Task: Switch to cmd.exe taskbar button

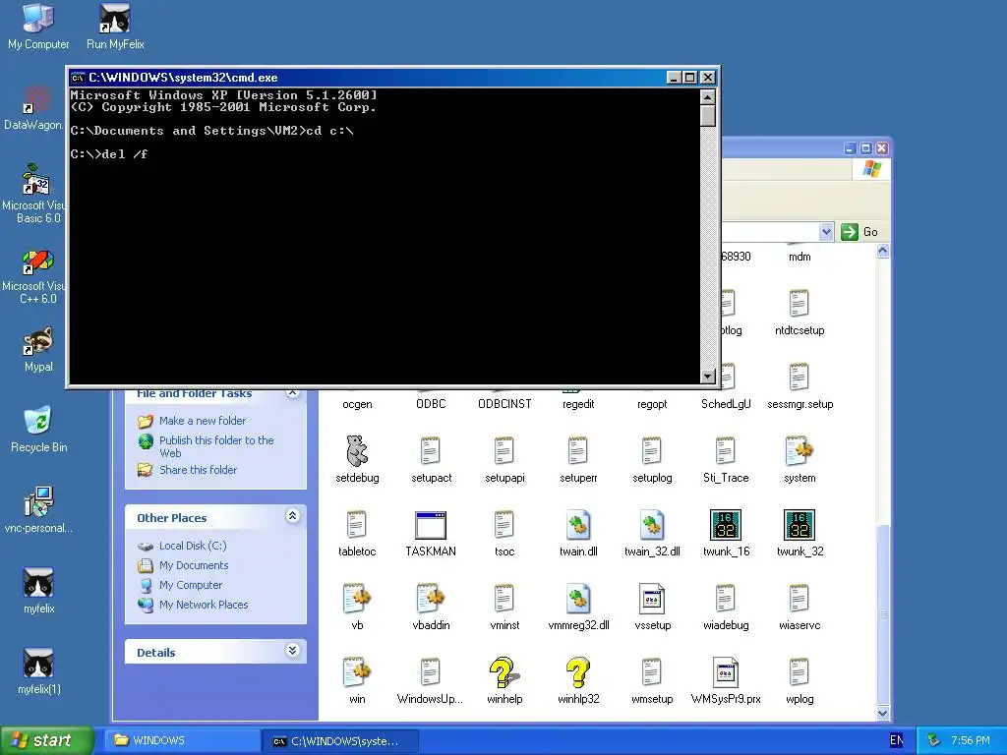Action: point(340,741)
